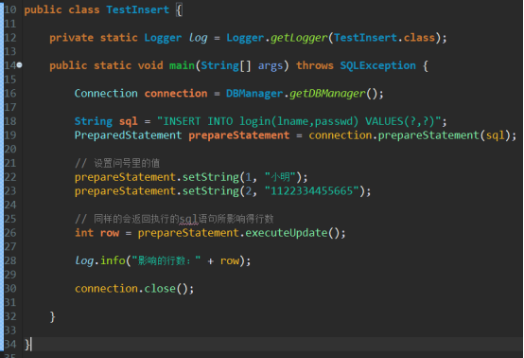Click the log.info call on line 28
Screen dimensions: 524x358
(100, 260)
